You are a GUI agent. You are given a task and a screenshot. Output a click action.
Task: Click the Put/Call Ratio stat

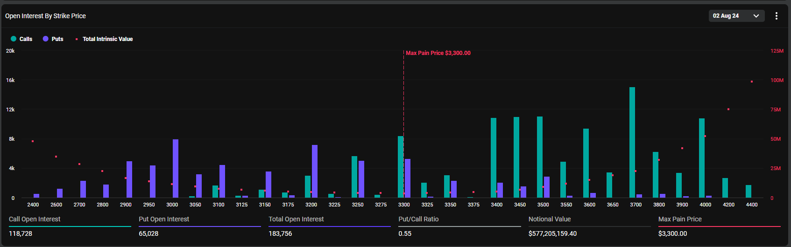pyautogui.click(x=418, y=220)
